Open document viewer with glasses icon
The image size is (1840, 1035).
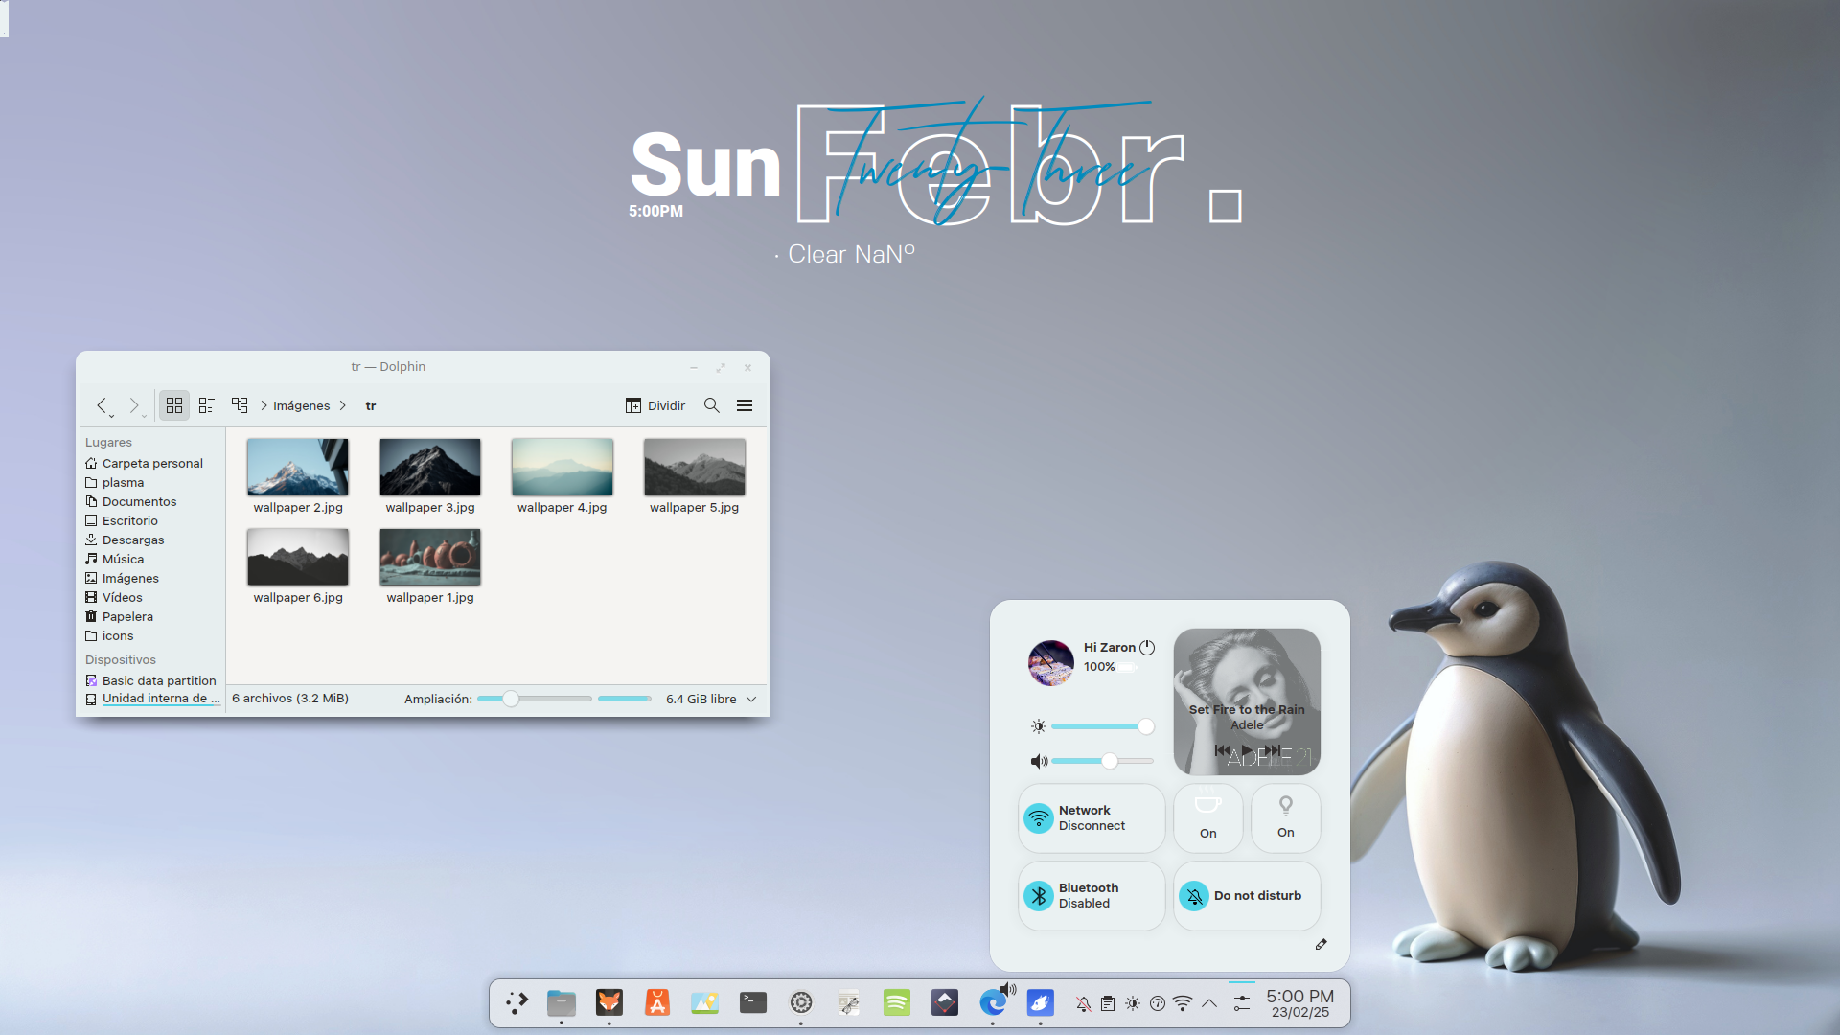[849, 1003]
